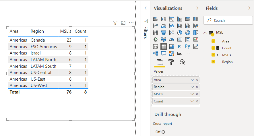Add a Filled map visual

(x=163, y=40)
